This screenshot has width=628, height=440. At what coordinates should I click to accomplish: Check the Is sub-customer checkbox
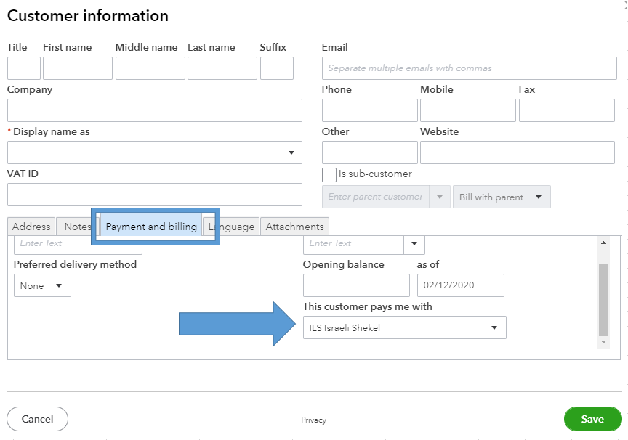(x=329, y=174)
